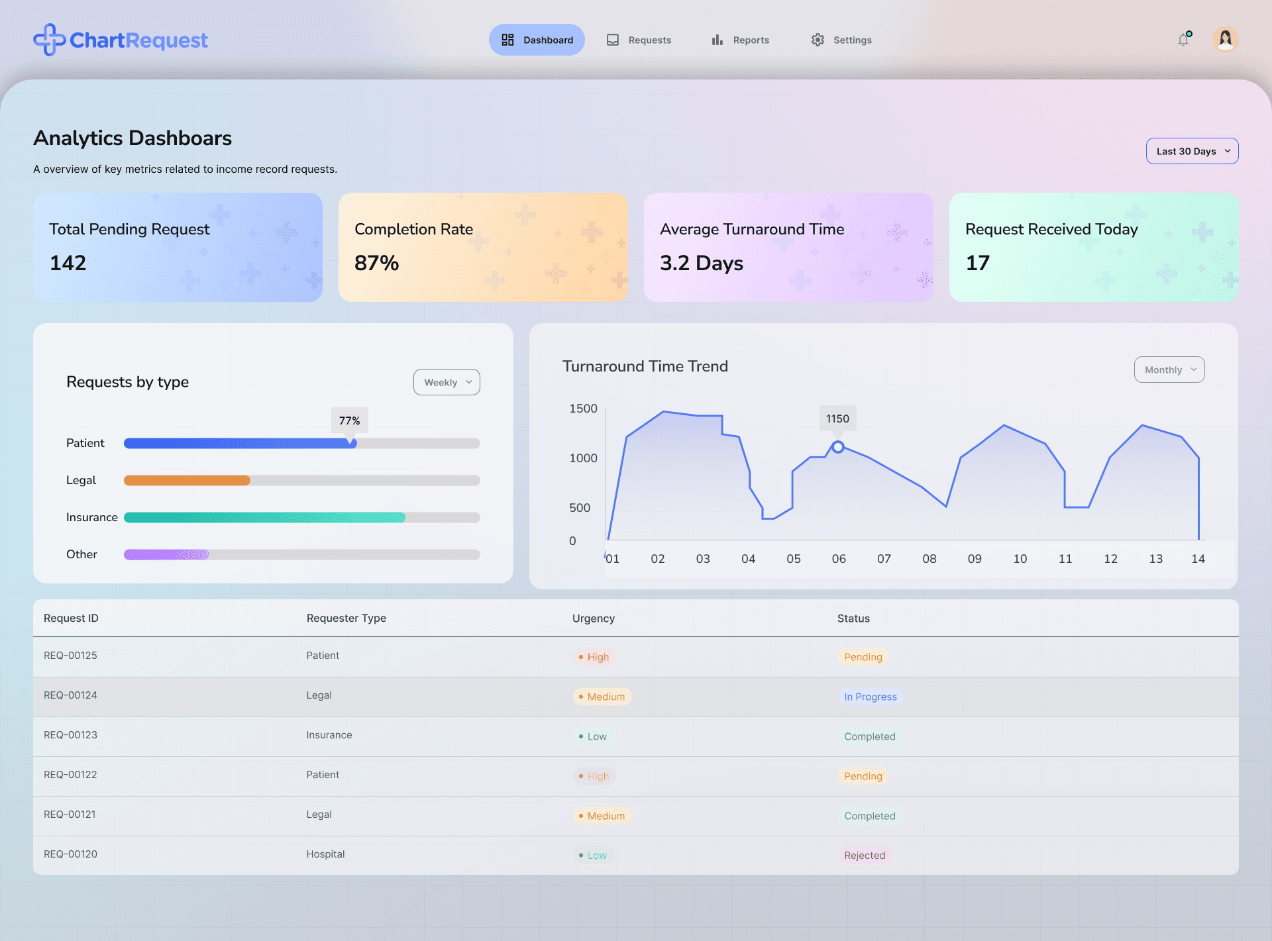Open notifications bell icon

pos(1183,40)
